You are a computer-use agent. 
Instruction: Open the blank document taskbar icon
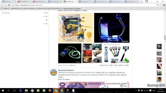[73, 90]
